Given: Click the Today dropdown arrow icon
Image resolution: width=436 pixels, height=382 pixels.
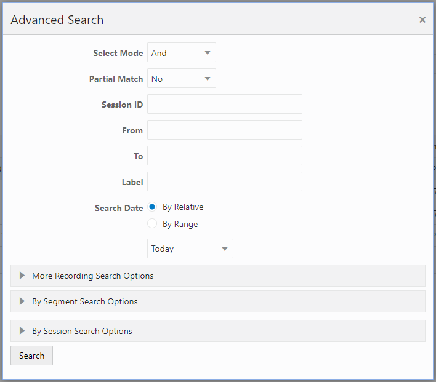Looking at the screenshot, I should [x=225, y=249].
